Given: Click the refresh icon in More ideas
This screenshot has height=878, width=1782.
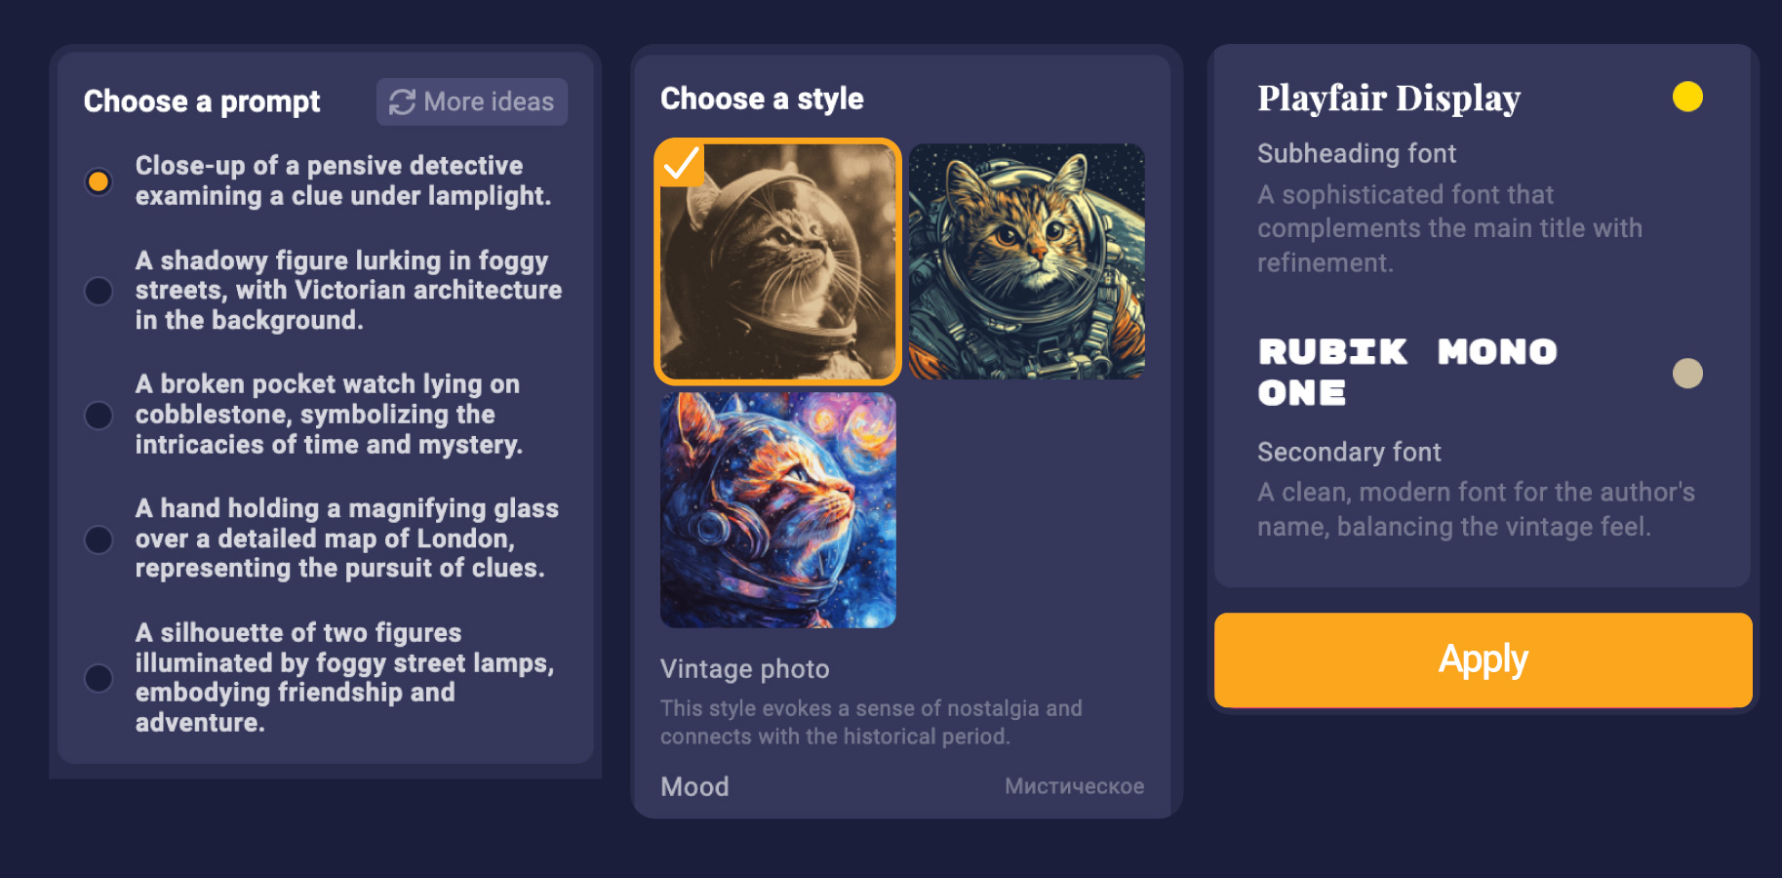Looking at the screenshot, I should pyautogui.click(x=402, y=101).
